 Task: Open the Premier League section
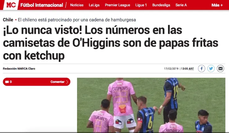coord(117,5)
